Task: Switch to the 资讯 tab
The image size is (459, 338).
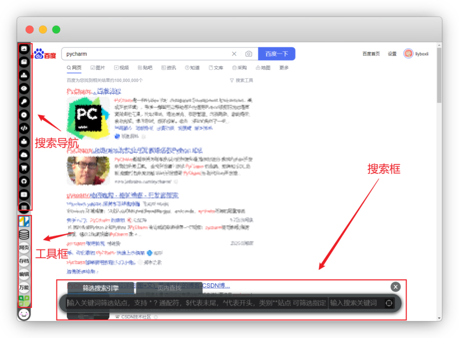Action: pyautogui.click(x=169, y=68)
